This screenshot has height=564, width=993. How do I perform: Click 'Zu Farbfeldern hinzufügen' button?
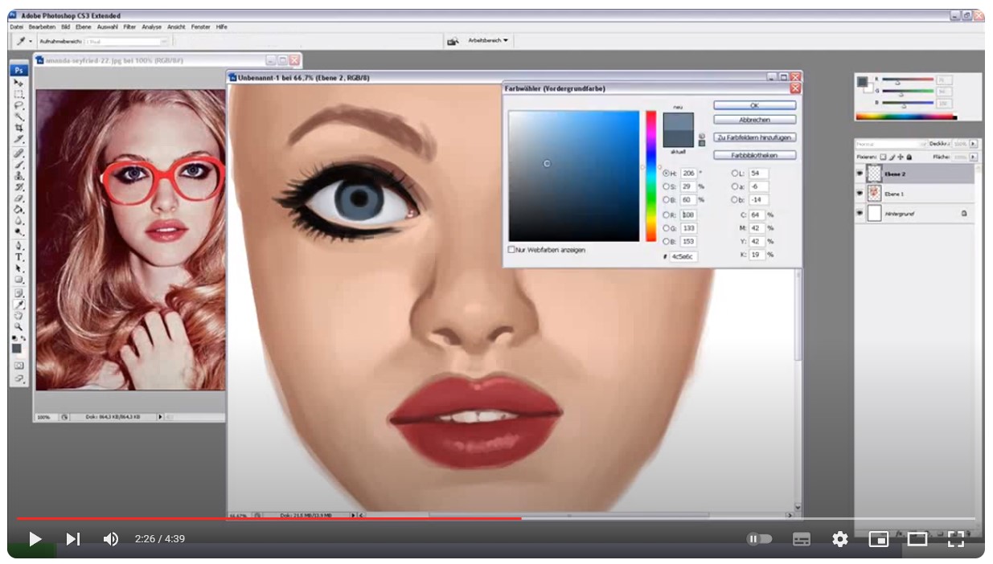click(754, 137)
